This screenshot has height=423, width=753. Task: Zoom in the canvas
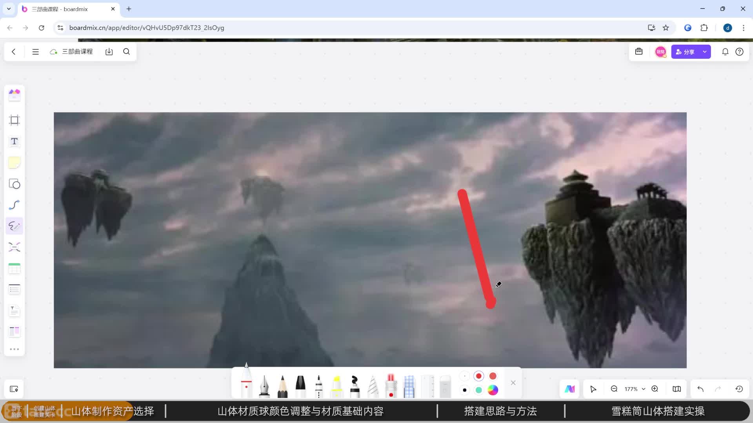click(x=655, y=389)
